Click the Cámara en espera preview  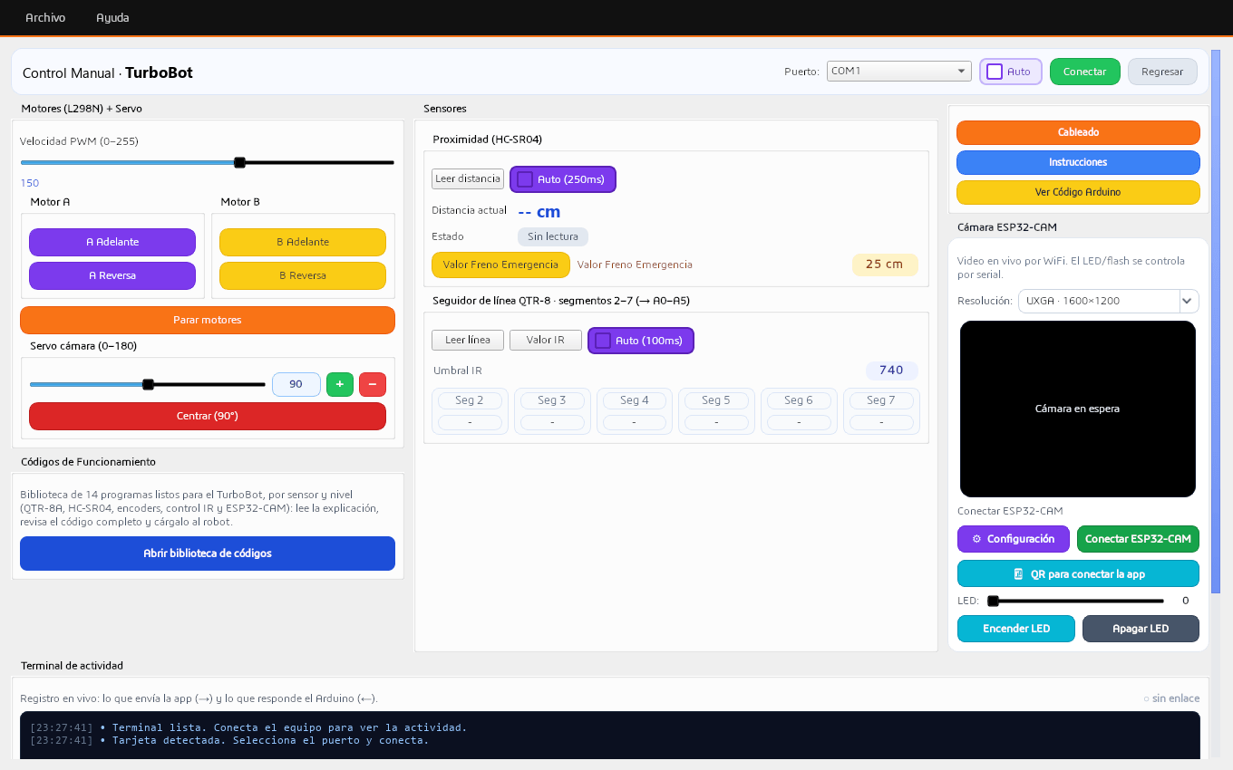1078,409
